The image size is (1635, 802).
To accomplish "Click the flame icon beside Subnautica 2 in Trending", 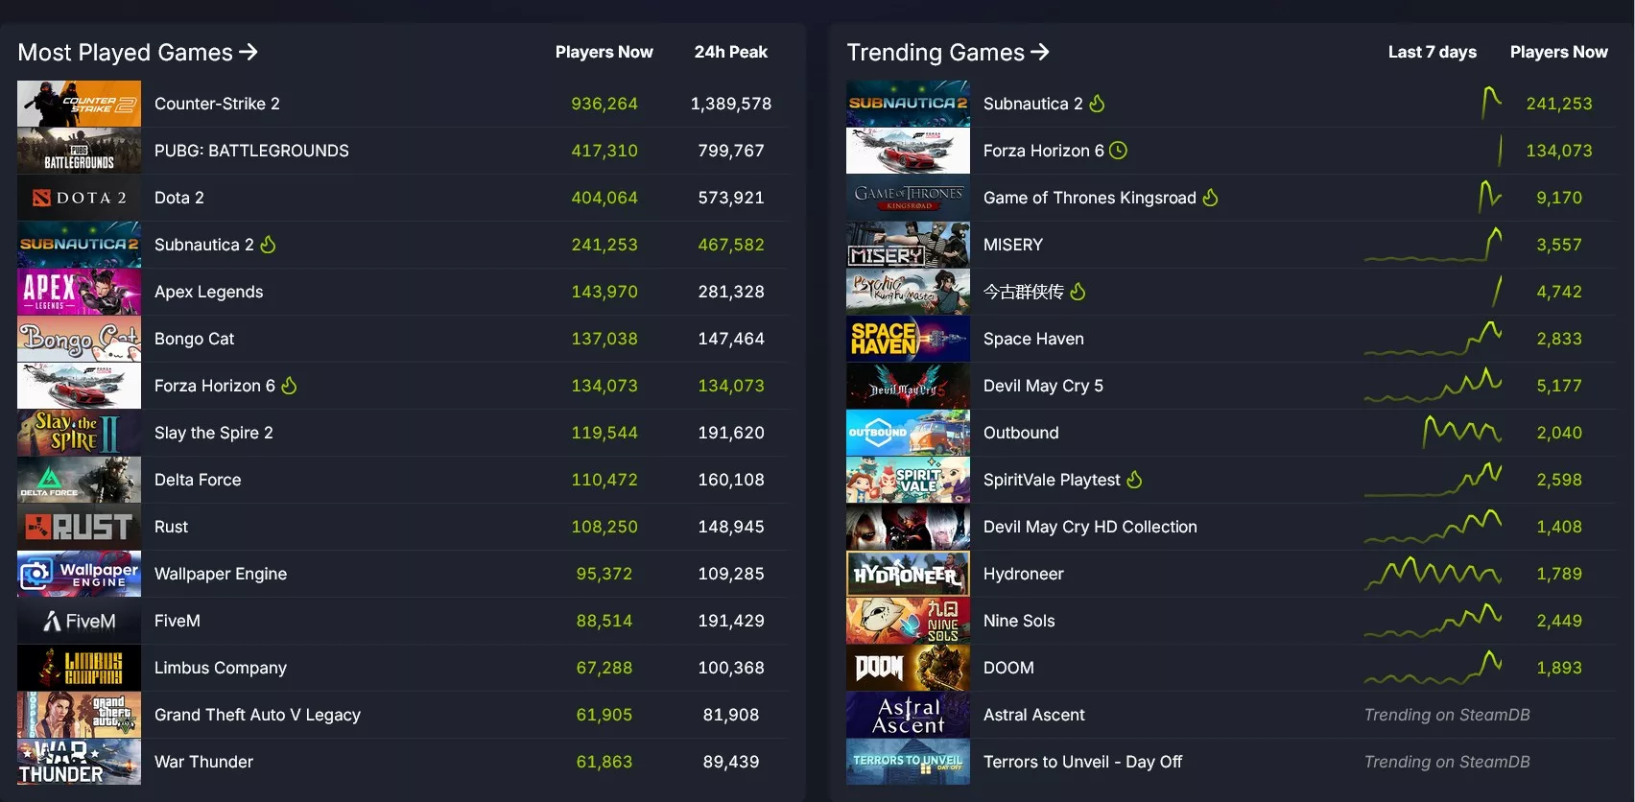I will click(x=1097, y=103).
